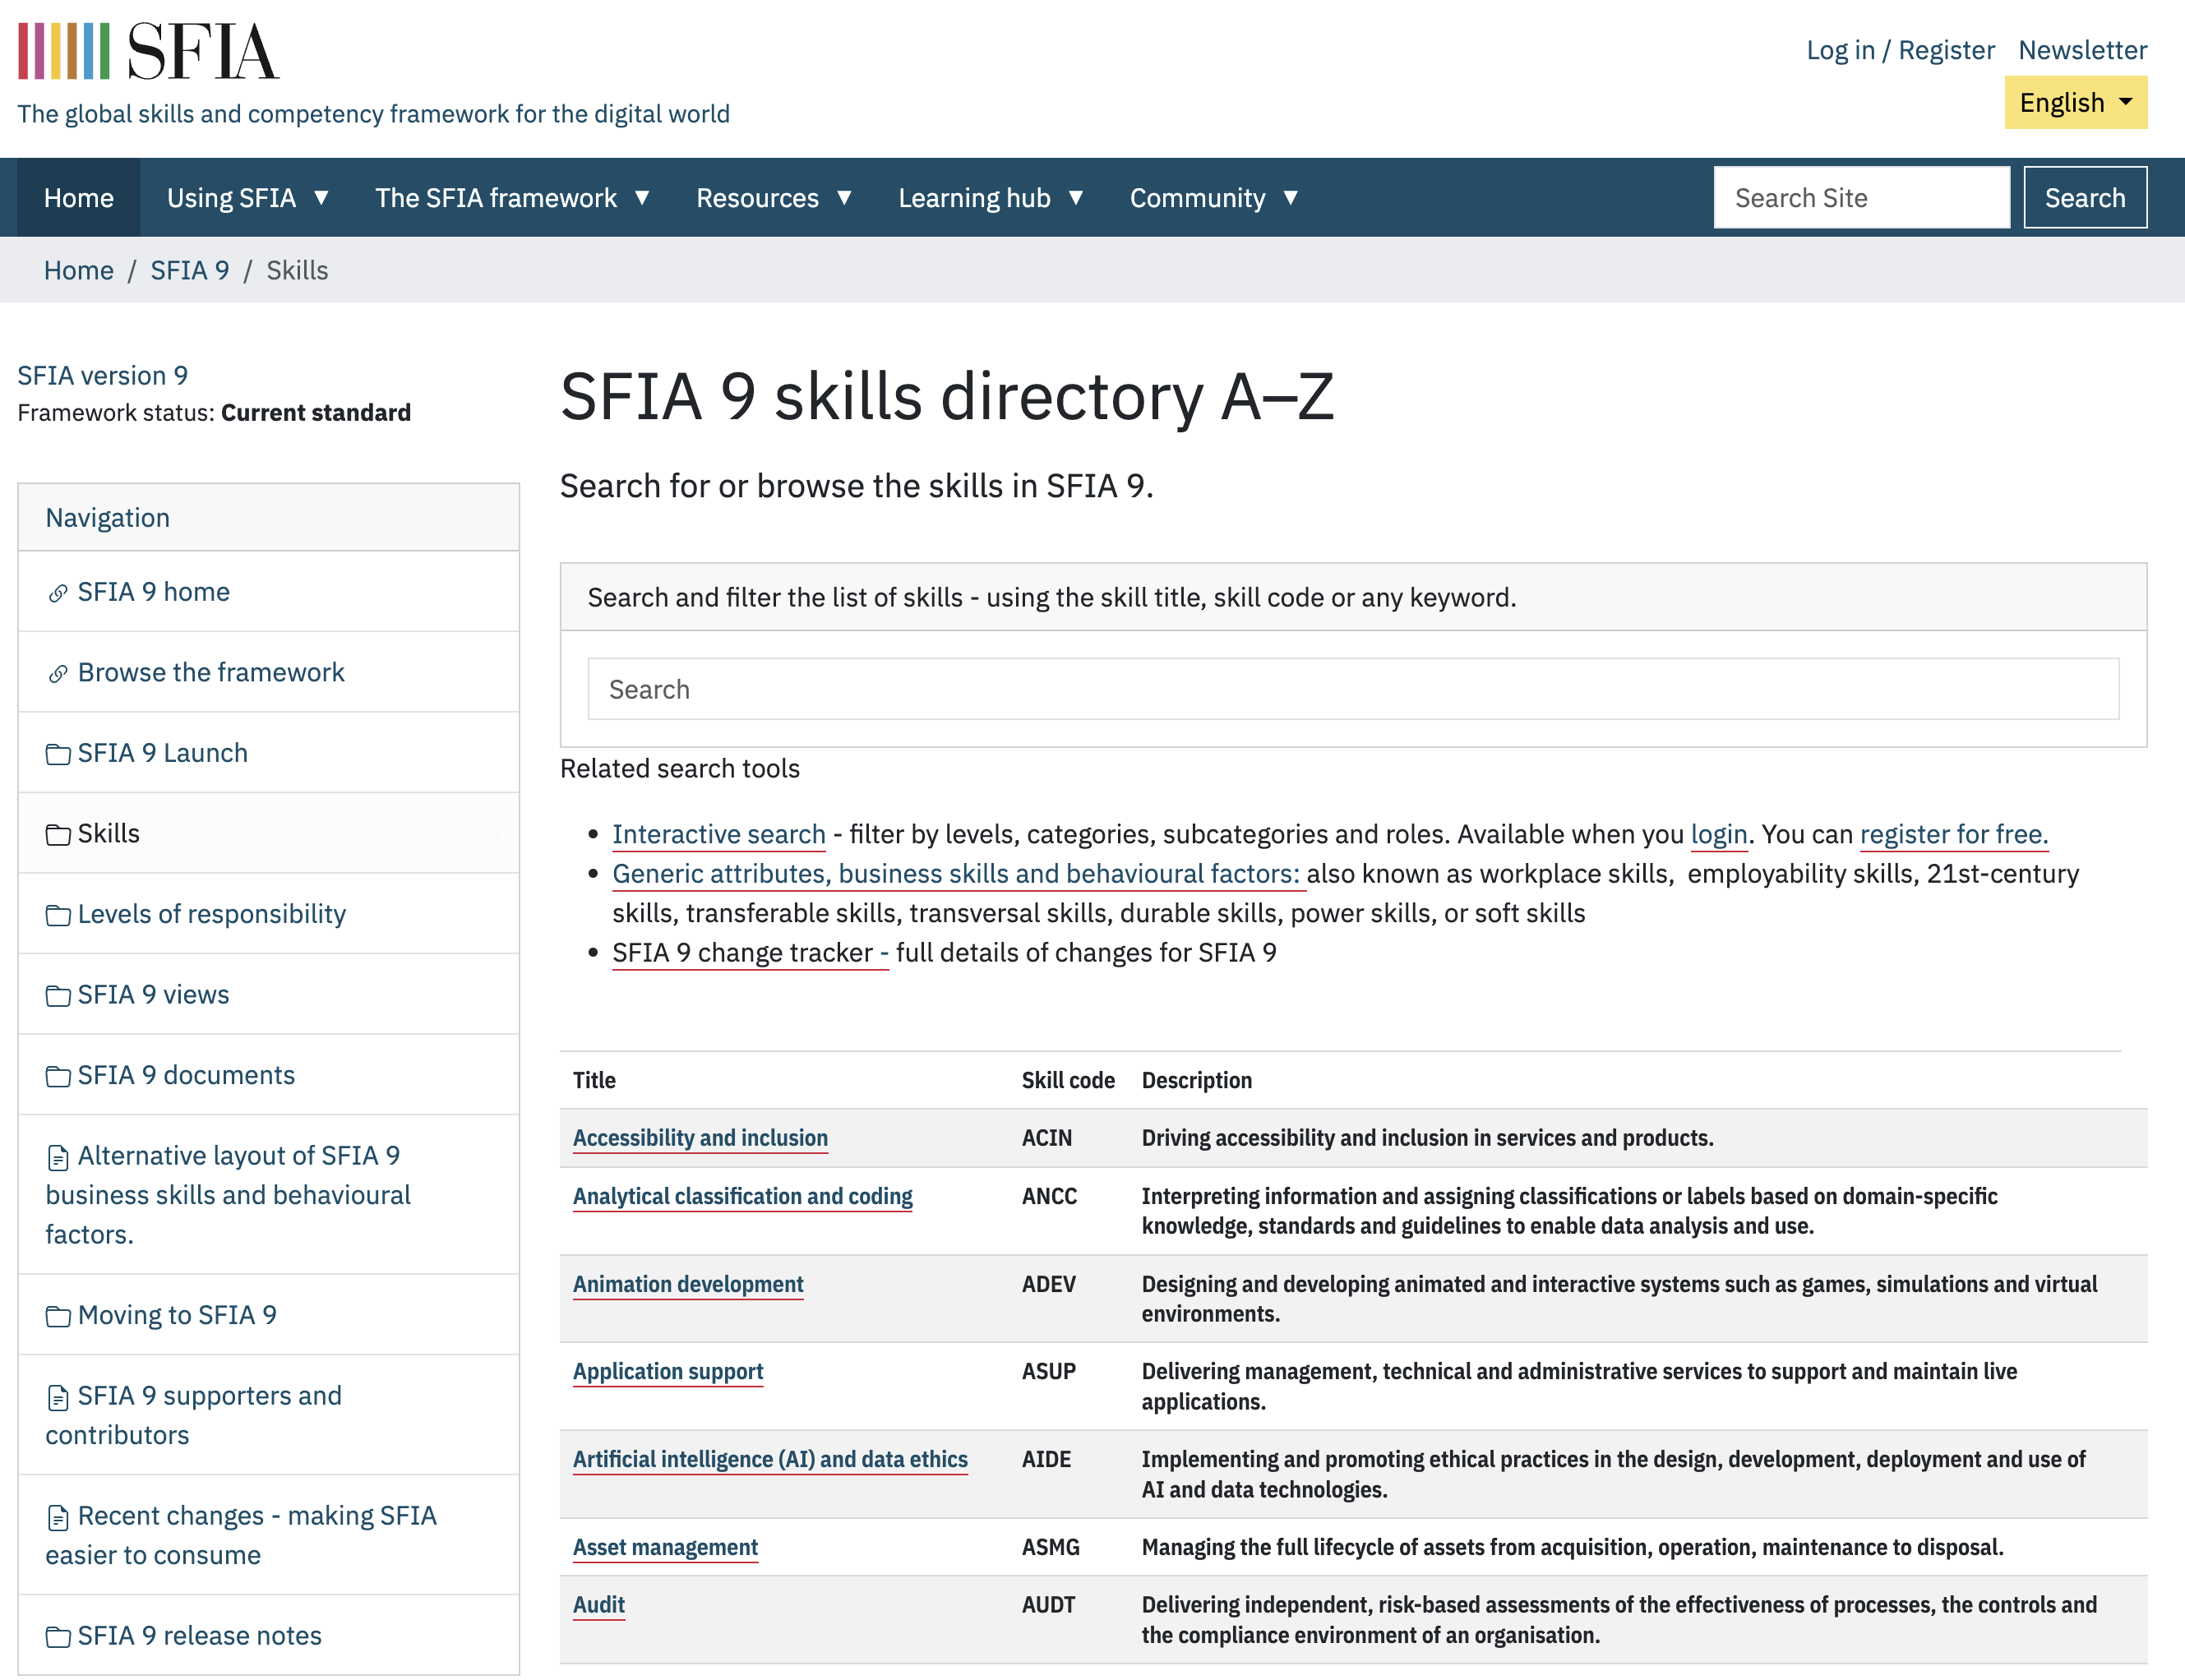Open Browse the framework in sidebar
This screenshot has width=2185, height=1680.
point(211,672)
